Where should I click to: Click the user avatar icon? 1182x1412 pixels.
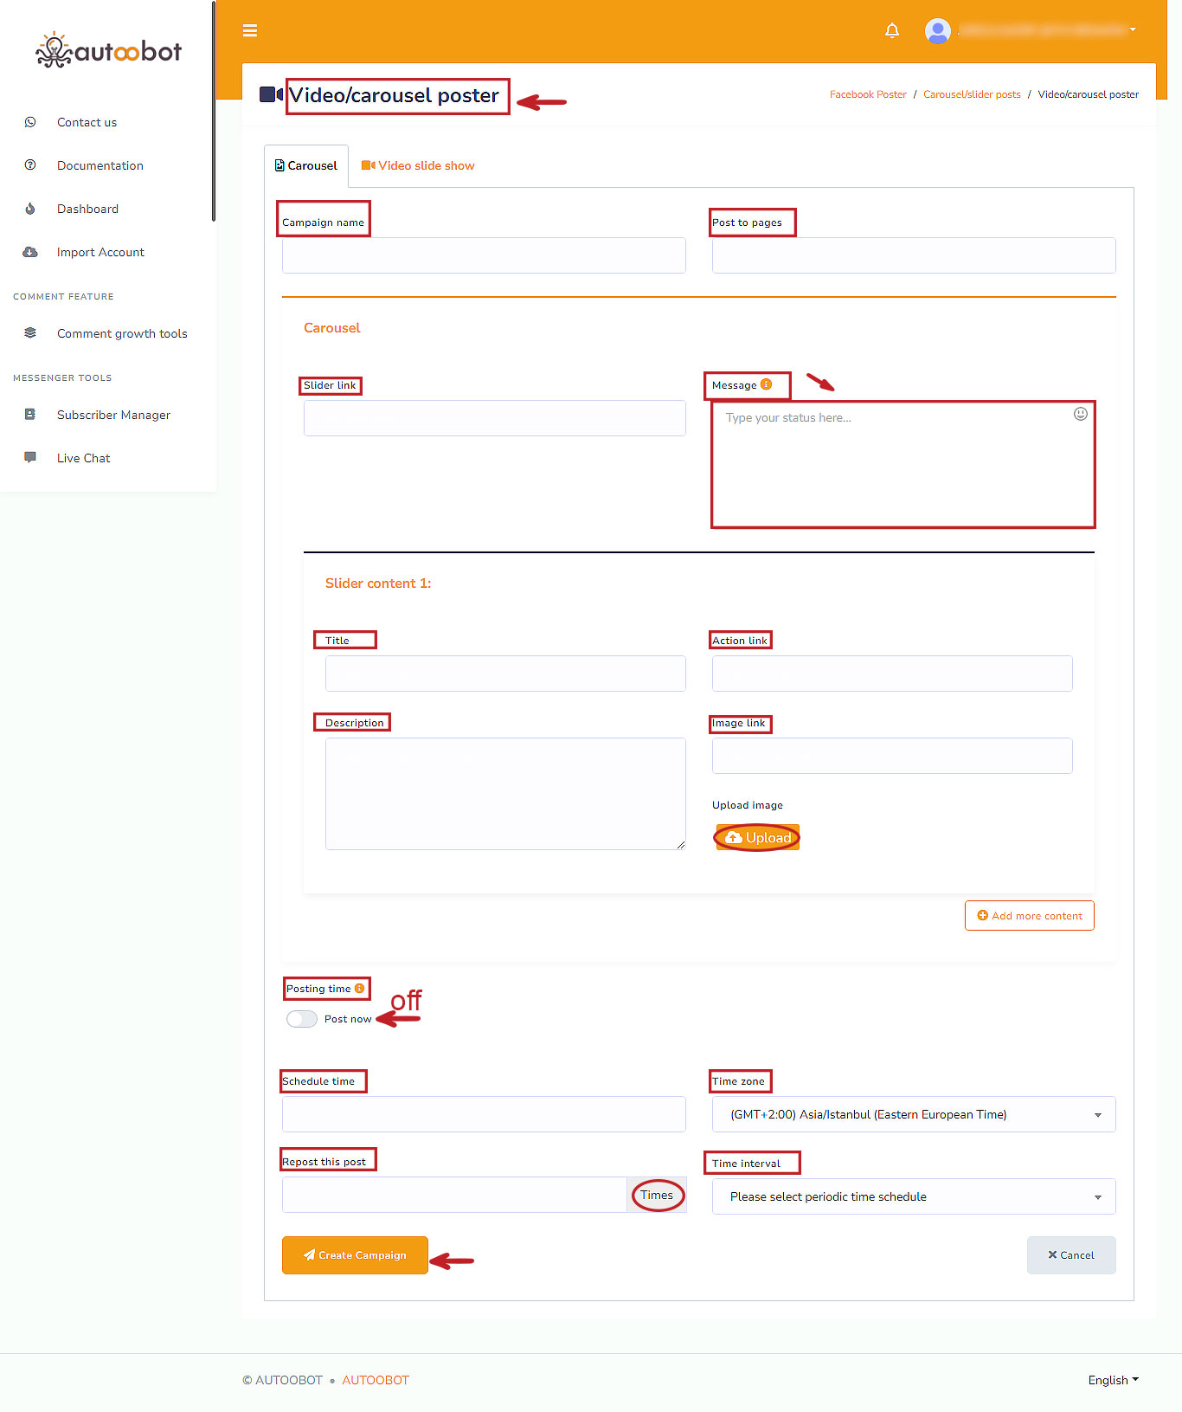[x=937, y=31]
